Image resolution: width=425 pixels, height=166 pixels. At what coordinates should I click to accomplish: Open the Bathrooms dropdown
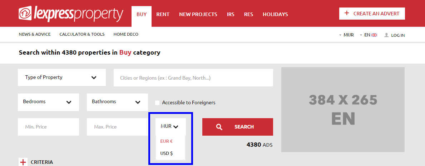[117, 102]
